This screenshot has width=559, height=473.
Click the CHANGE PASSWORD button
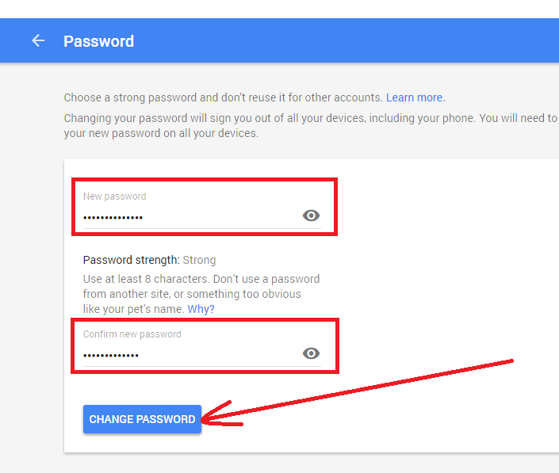[x=142, y=419]
